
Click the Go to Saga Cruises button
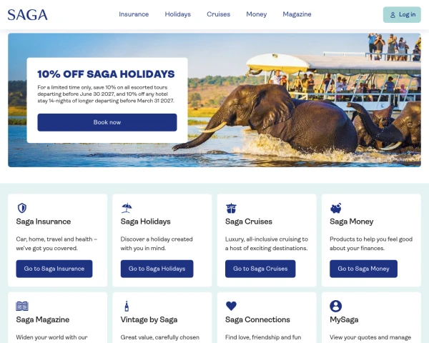(260, 269)
